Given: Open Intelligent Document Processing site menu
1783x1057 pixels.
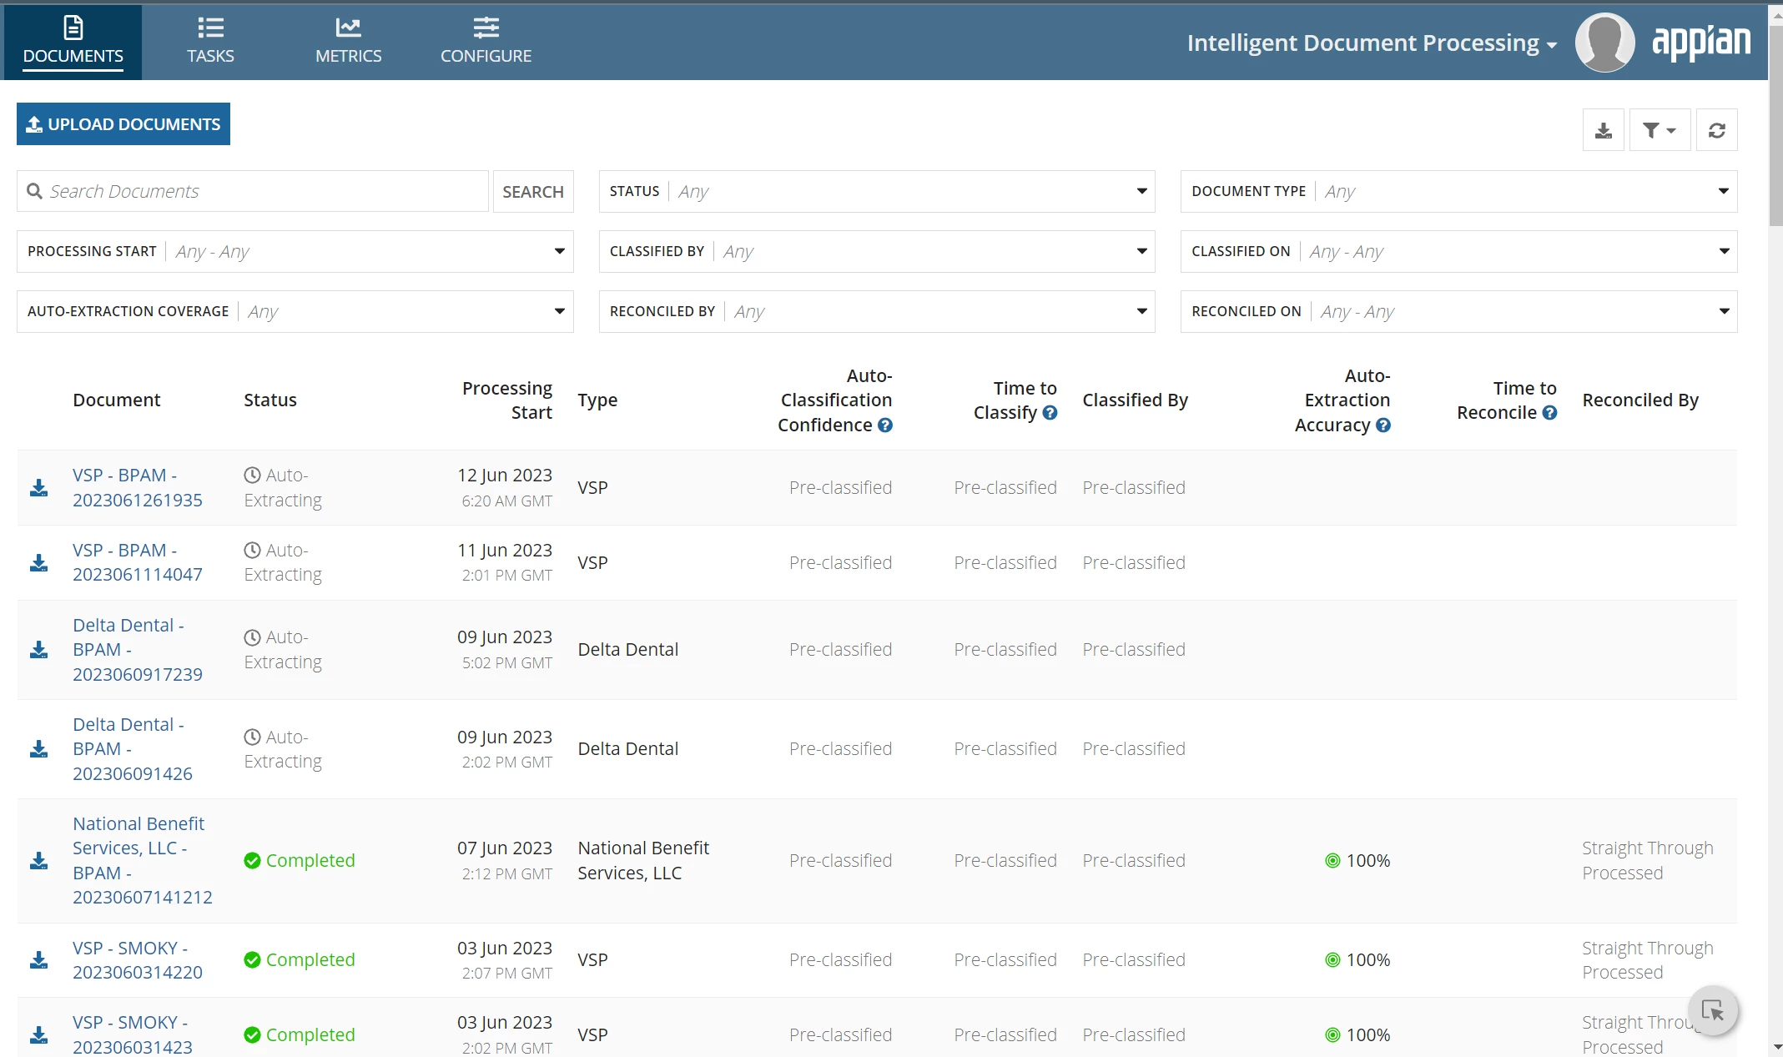Looking at the screenshot, I should [x=1372, y=43].
